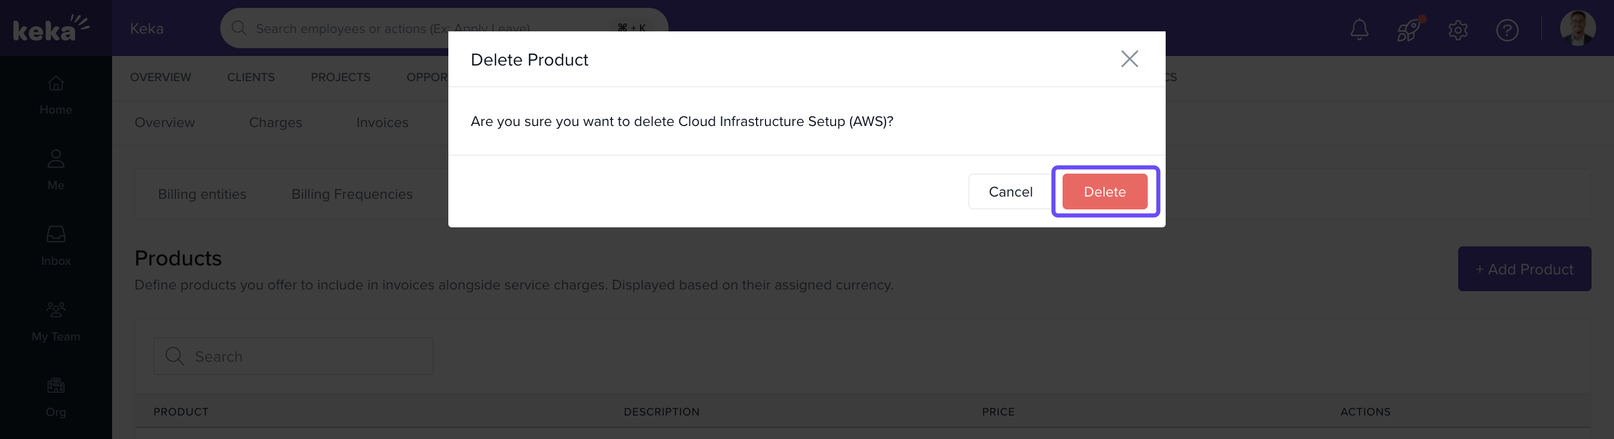Open the Charges sub-tab

click(x=275, y=122)
